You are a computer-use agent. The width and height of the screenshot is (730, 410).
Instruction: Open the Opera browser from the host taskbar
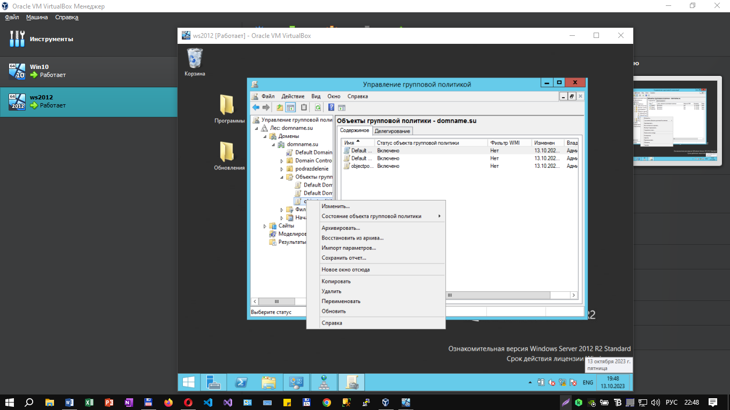188,403
